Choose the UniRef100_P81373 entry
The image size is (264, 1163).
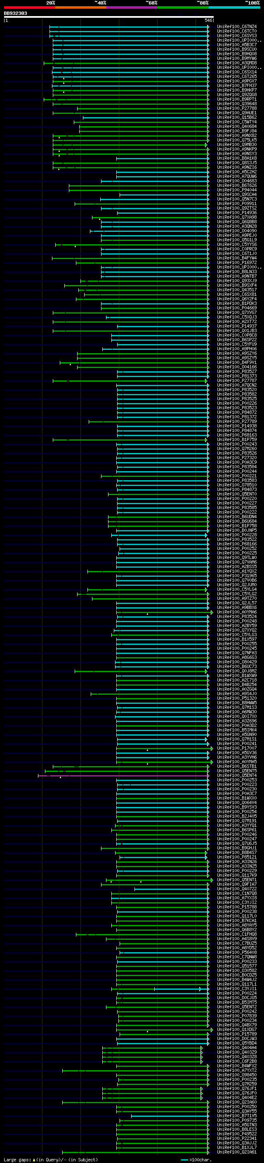(x=237, y=376)
